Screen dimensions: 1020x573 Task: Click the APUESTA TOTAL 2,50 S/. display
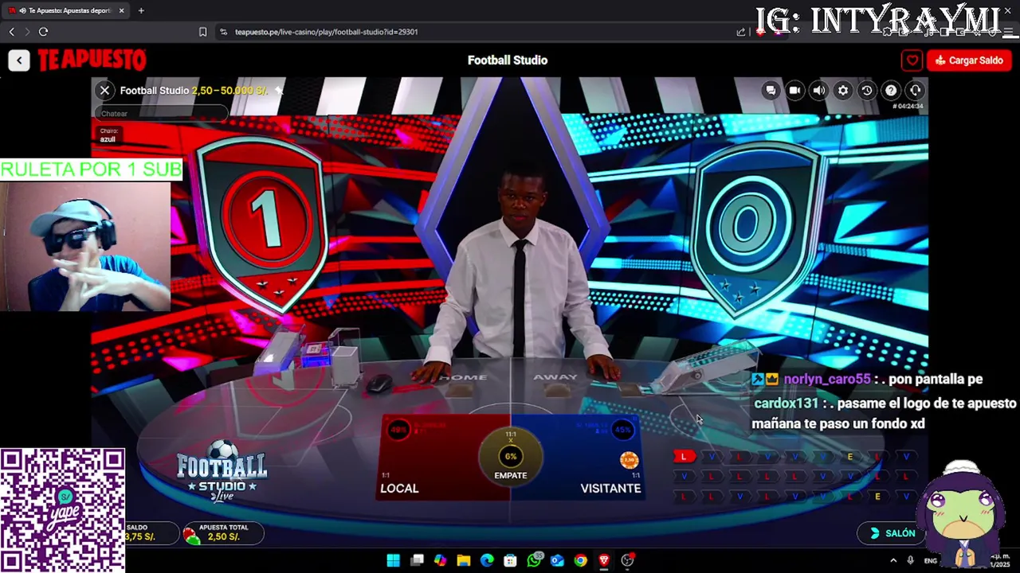click(223, 532)
